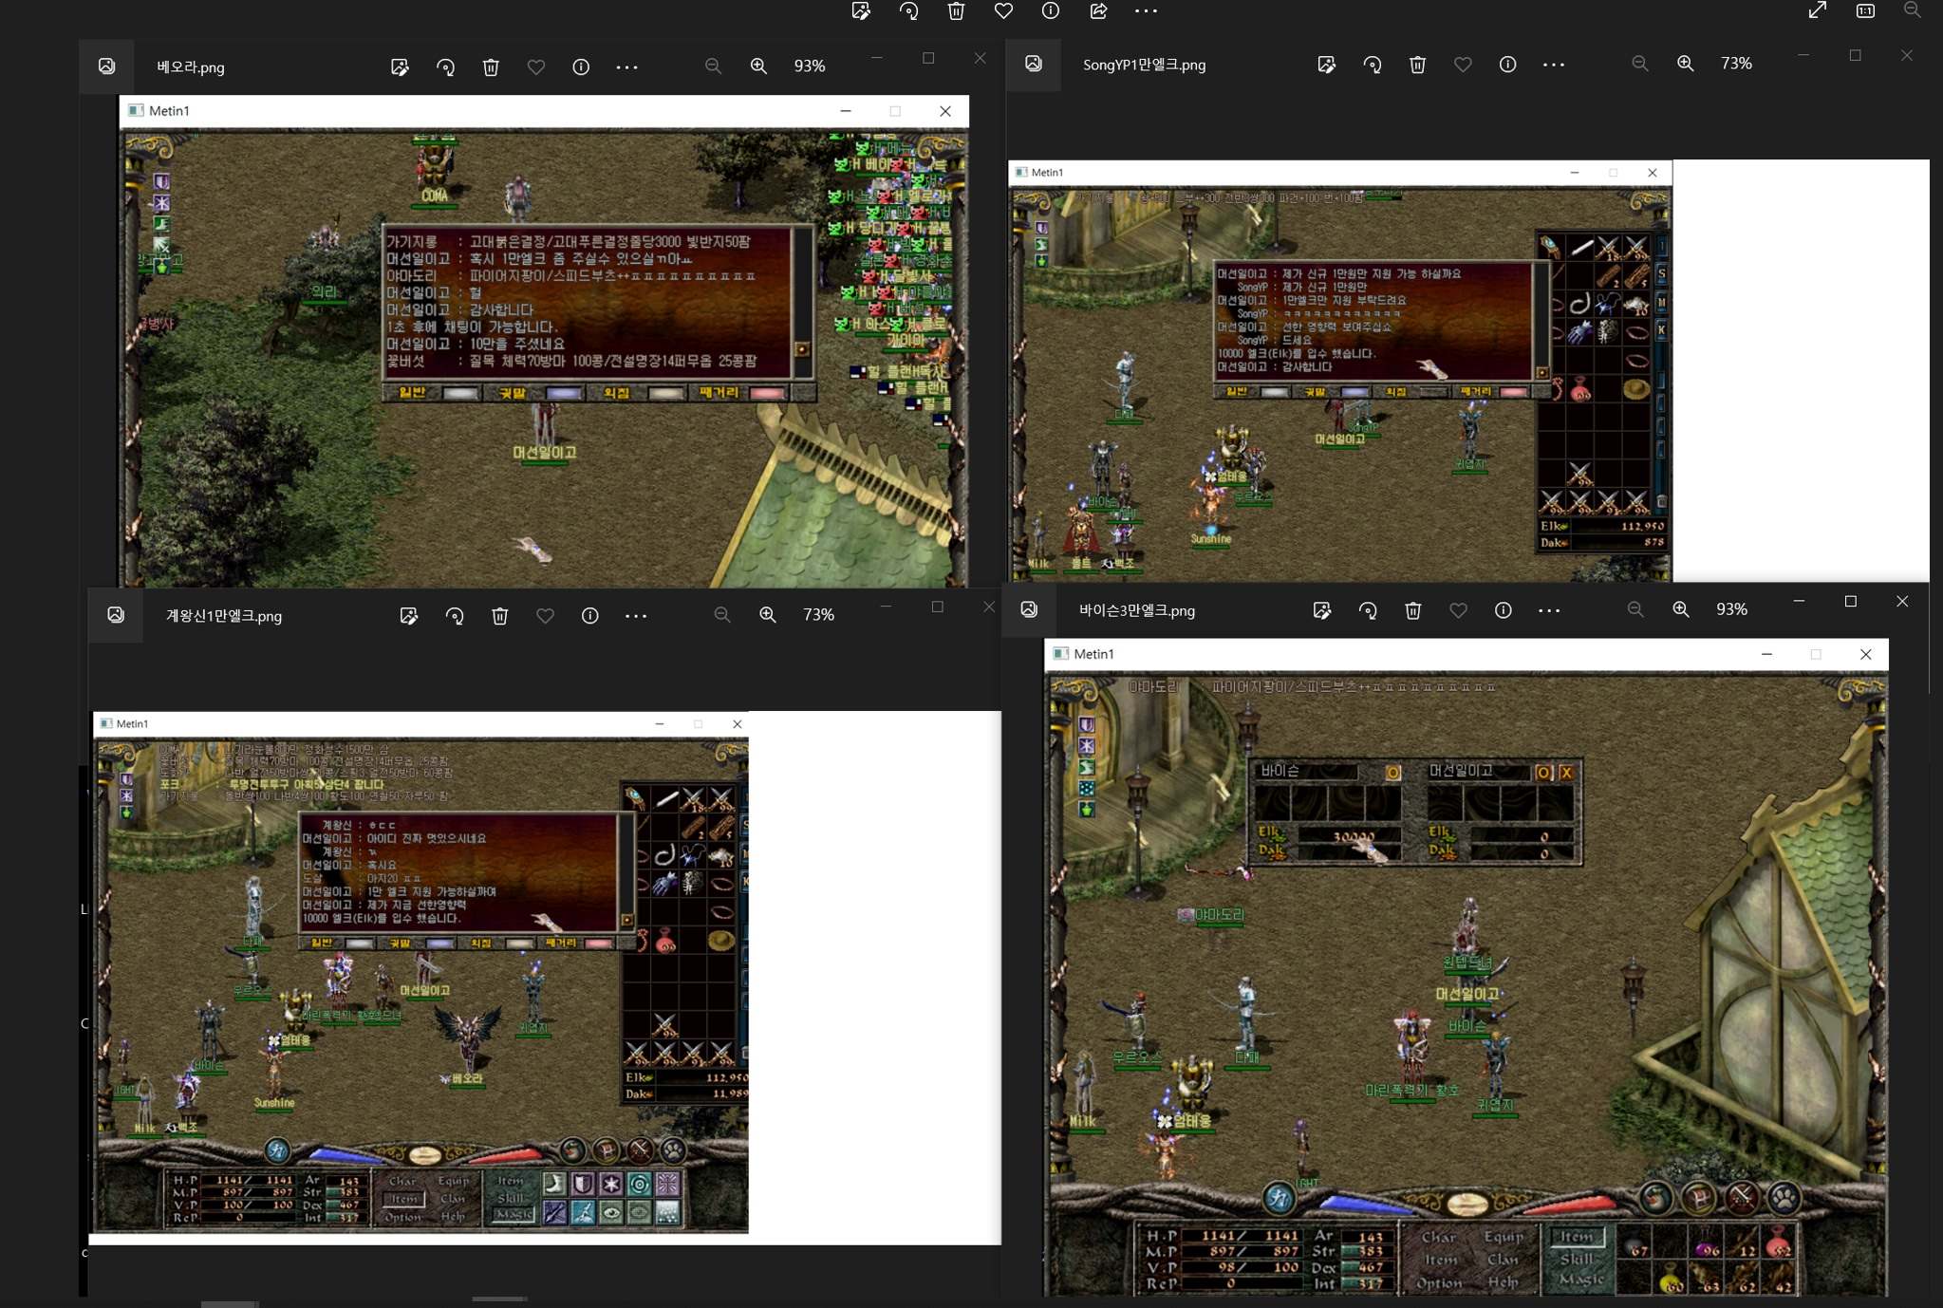Maximize the 바이손3만엘크.png photo window
This screenshot has height=1308, width=1943.
(x=1850, y=602)
